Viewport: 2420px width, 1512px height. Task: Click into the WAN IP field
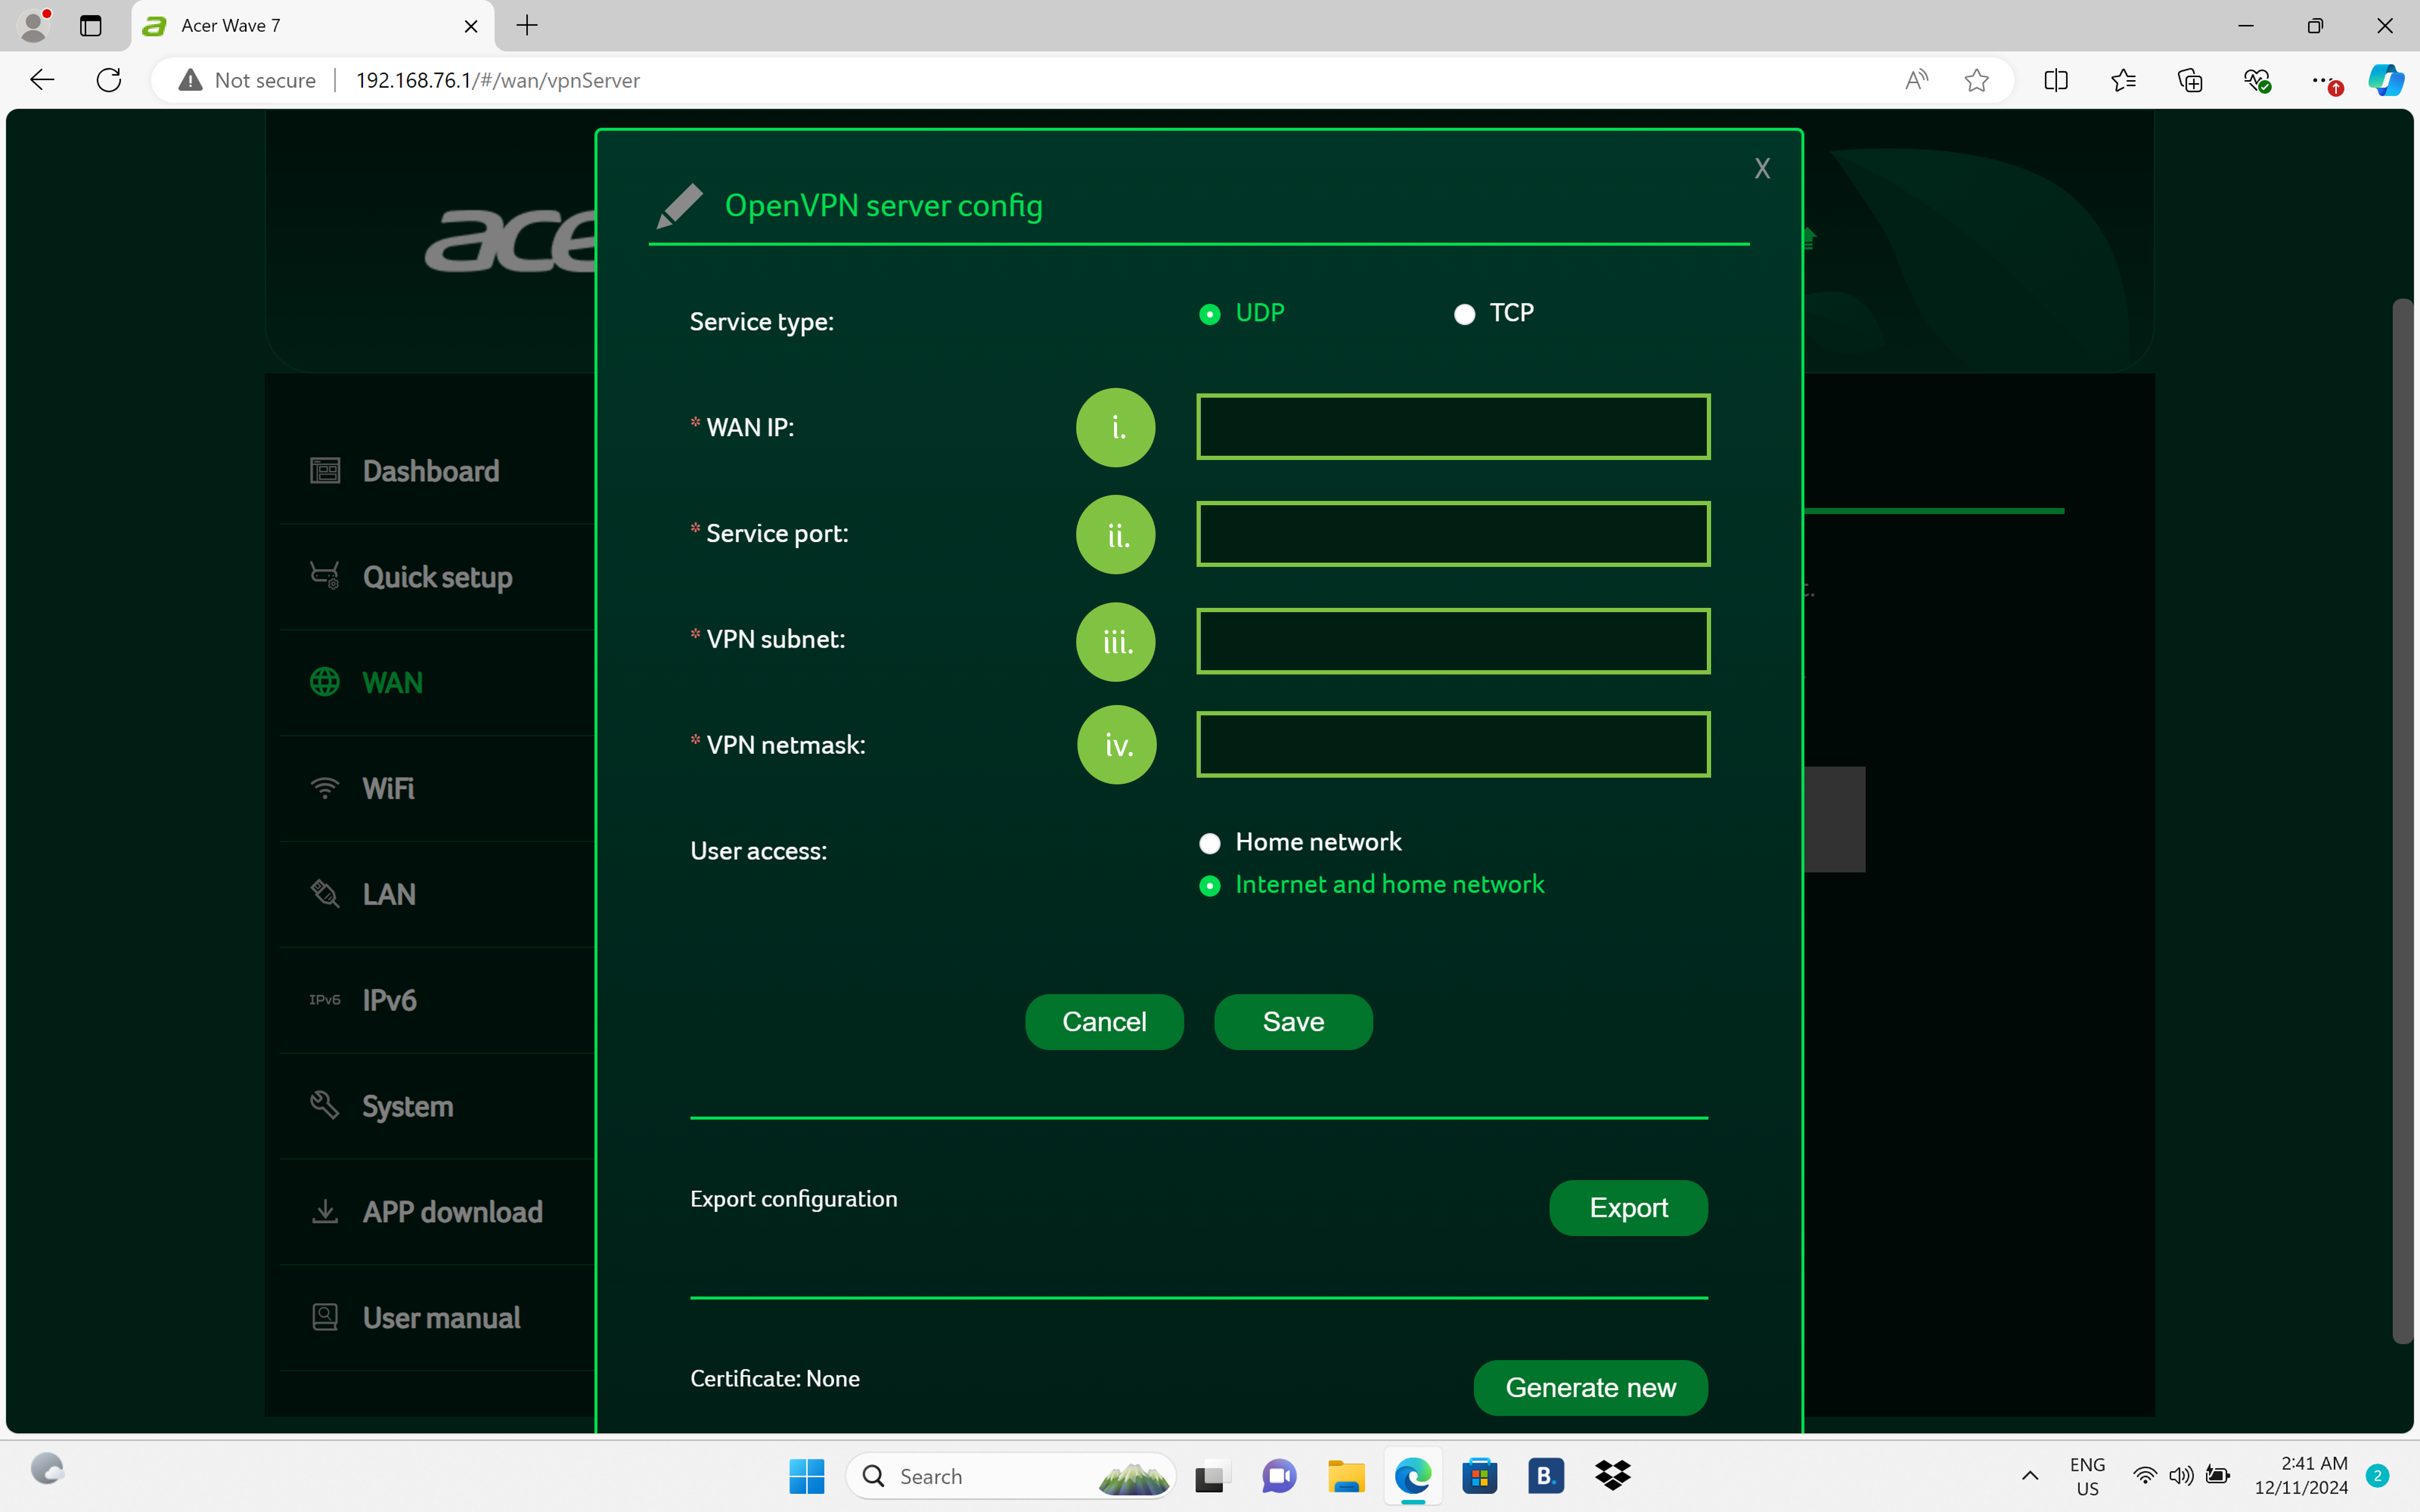1452,427
